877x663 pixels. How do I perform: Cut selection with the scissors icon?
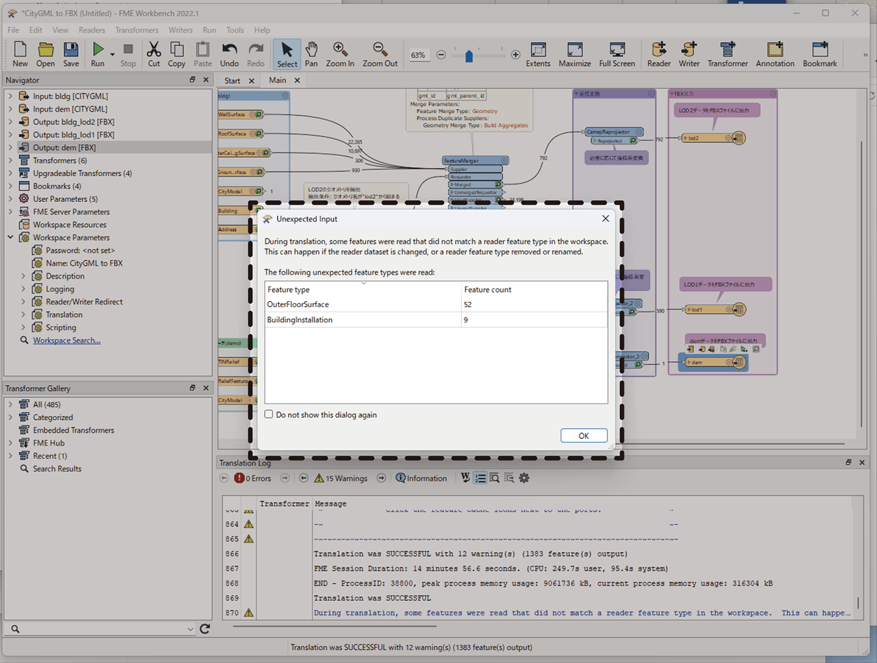pos(154,54)
